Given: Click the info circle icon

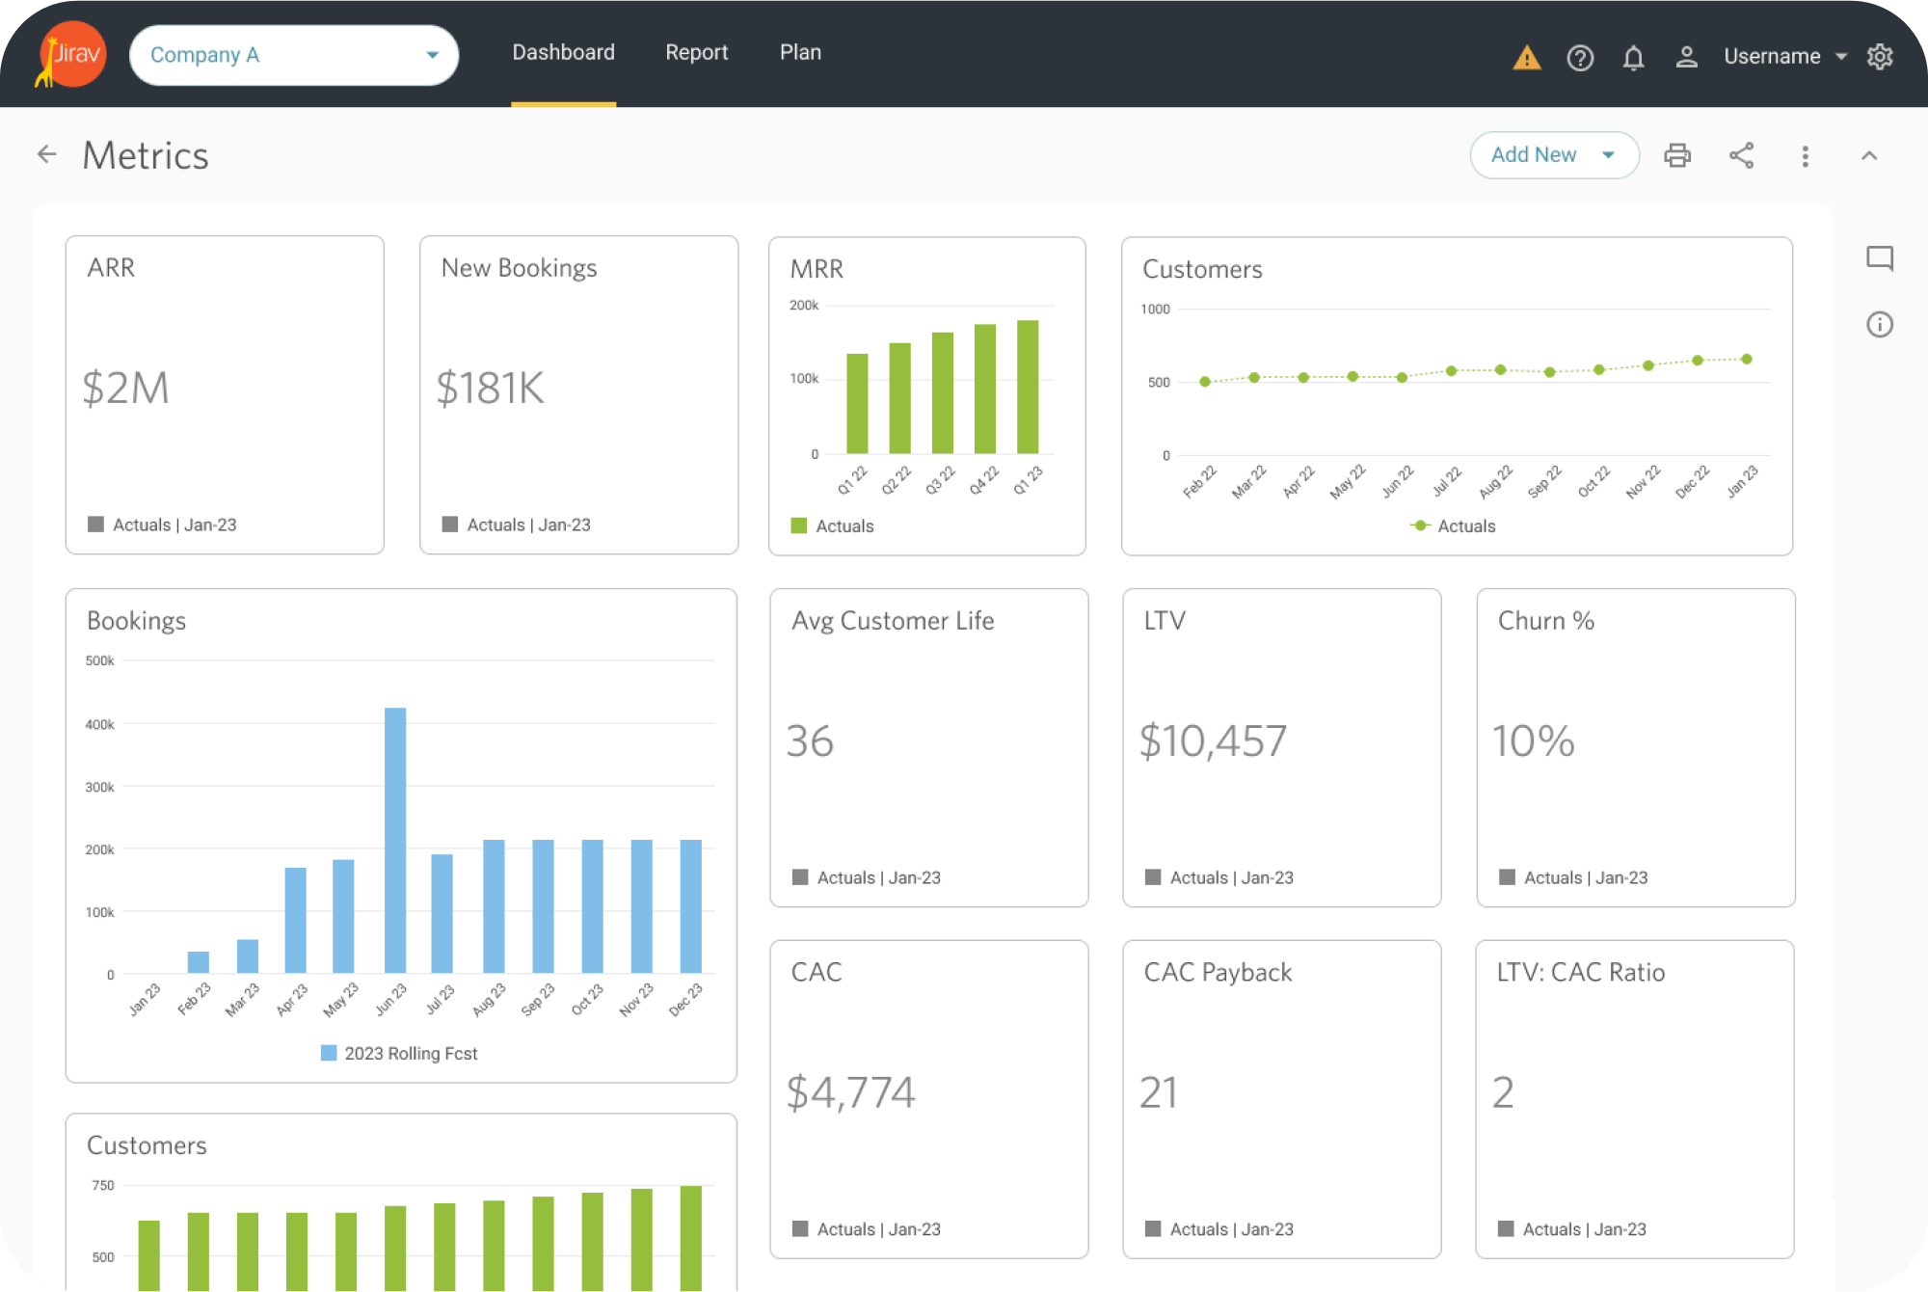Looking at the screenshot, I should click(x=1879, y=325).
